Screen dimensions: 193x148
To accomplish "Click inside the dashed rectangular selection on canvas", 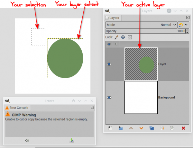I will 38,37.
